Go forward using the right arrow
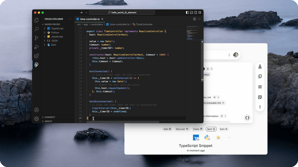The image size is (298, 167). (86, 13)
